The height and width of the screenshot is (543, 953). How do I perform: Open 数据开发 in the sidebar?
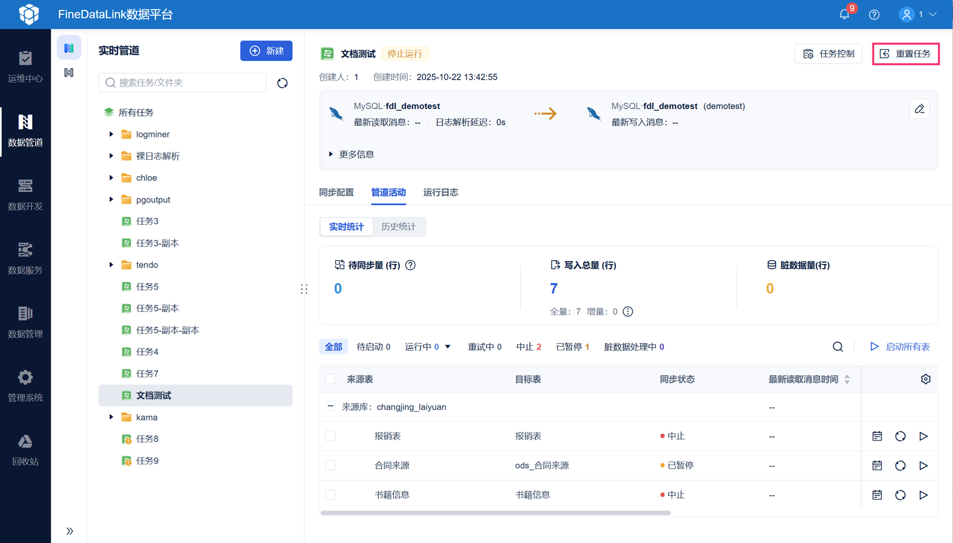coord(25,194)
